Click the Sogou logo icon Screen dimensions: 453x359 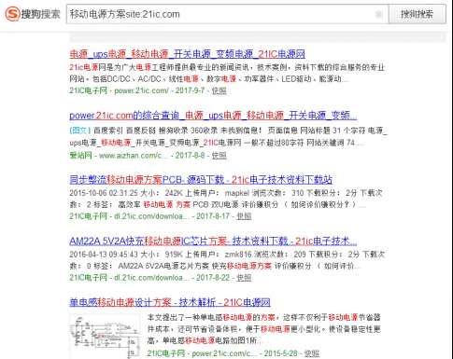(x=12, y=14)
